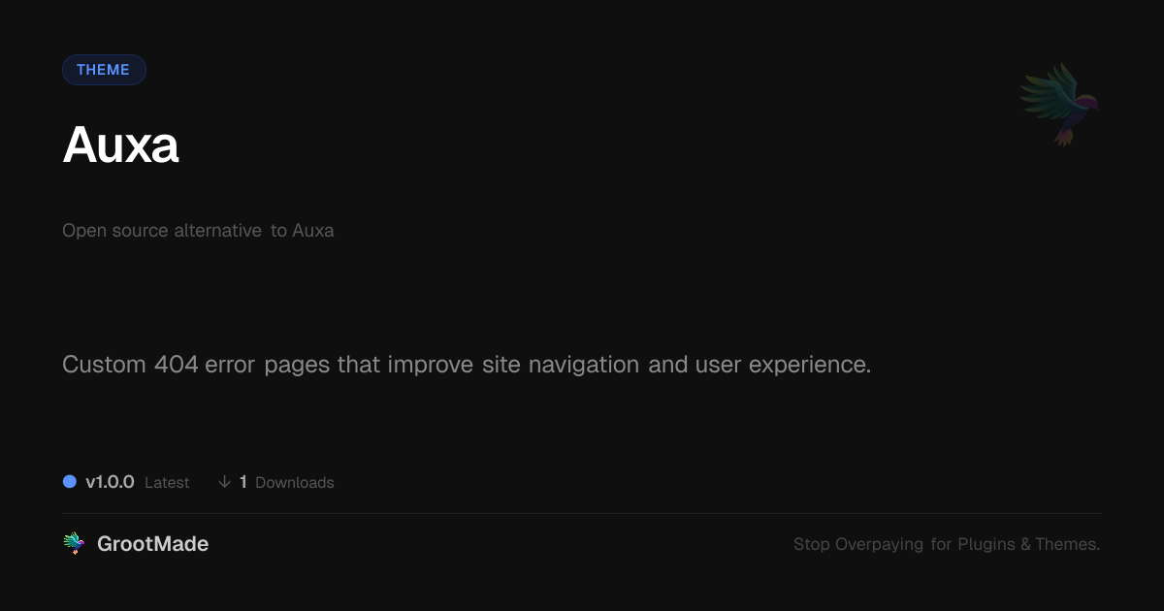Screen dimensions: 1164x611
Task: Click "Plugins & Themes." in the tagline
Action: tap(1028, 544)
